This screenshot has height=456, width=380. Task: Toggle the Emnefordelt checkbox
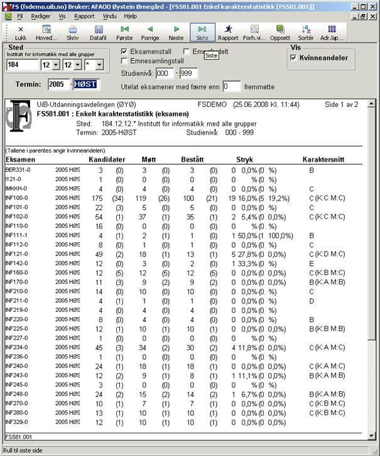(x=186, y=52)
